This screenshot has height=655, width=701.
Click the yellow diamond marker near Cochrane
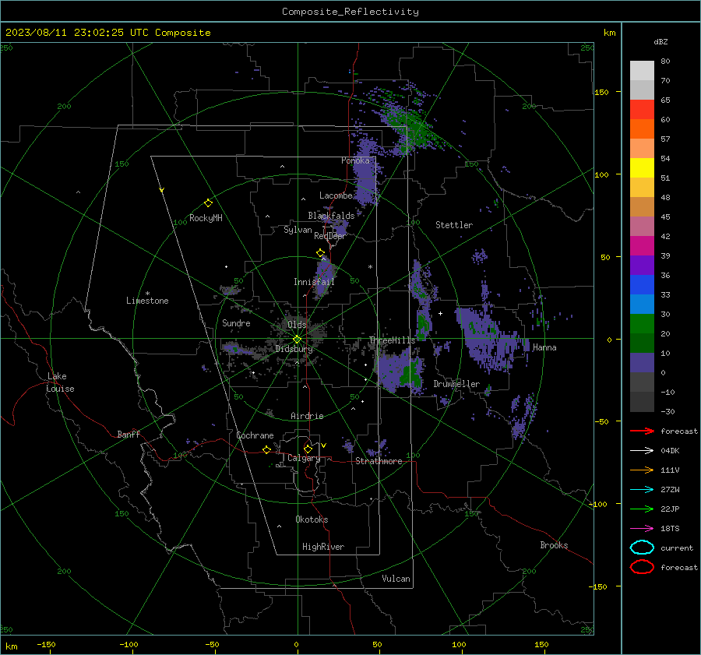tap(267, 449)
